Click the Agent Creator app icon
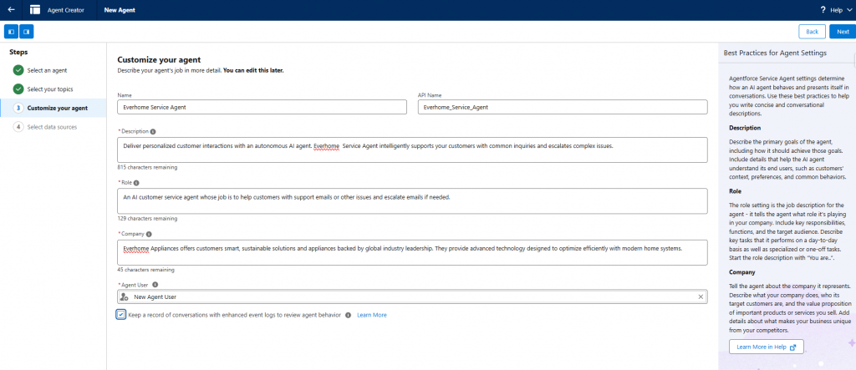 tap(34, 10)
